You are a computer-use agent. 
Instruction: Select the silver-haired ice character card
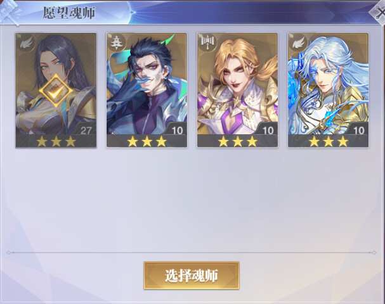coord(329,90)
